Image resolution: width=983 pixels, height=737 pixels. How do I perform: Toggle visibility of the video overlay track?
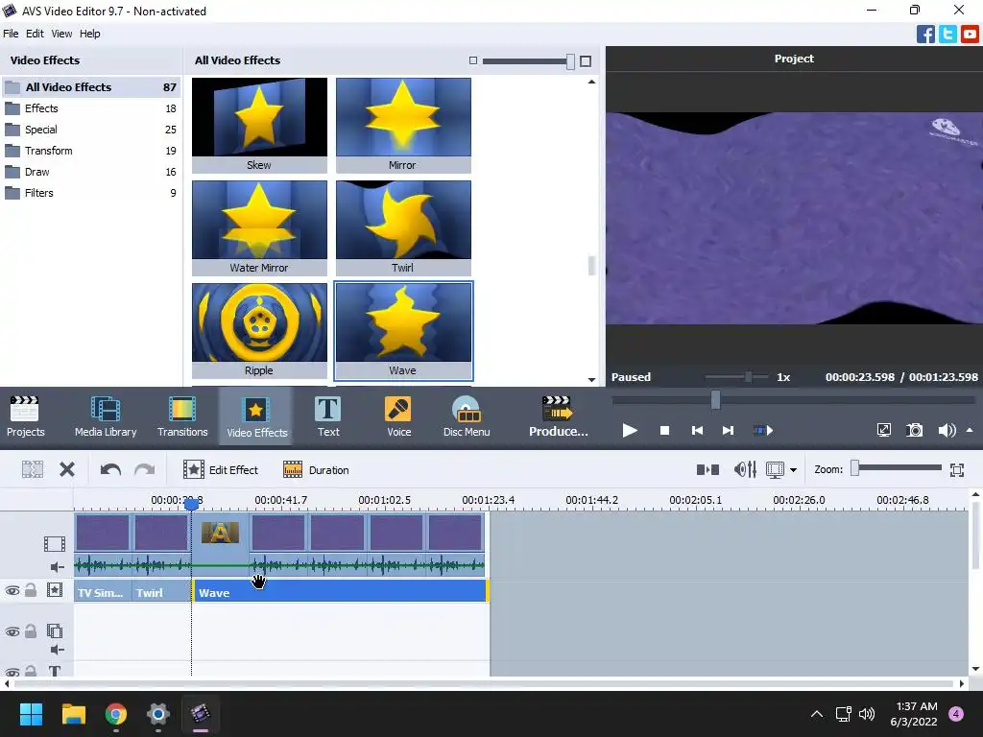(x=12, y=631)
